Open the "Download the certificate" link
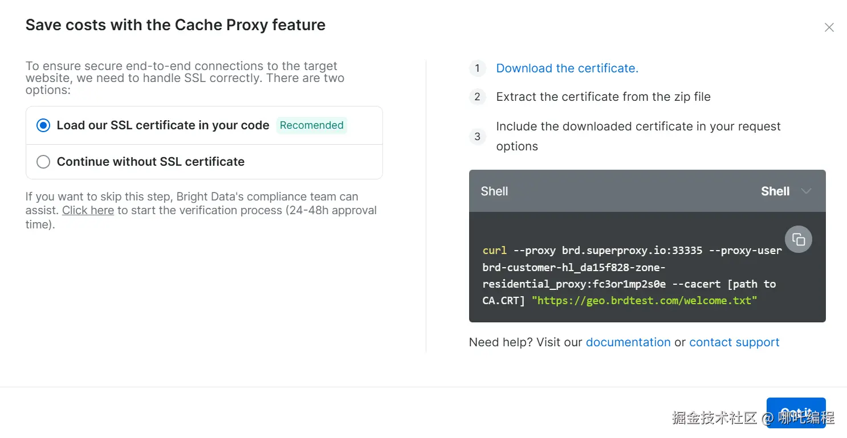Screen dimensions: 847x438 567,68
